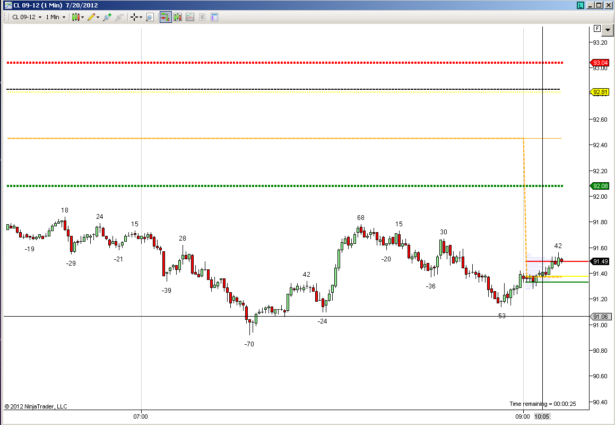Click the swing label 68
The width and height of the screenshot is (615, 425).
click(x=360, y=218)
